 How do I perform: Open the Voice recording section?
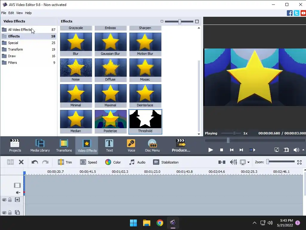coord(131,145)
